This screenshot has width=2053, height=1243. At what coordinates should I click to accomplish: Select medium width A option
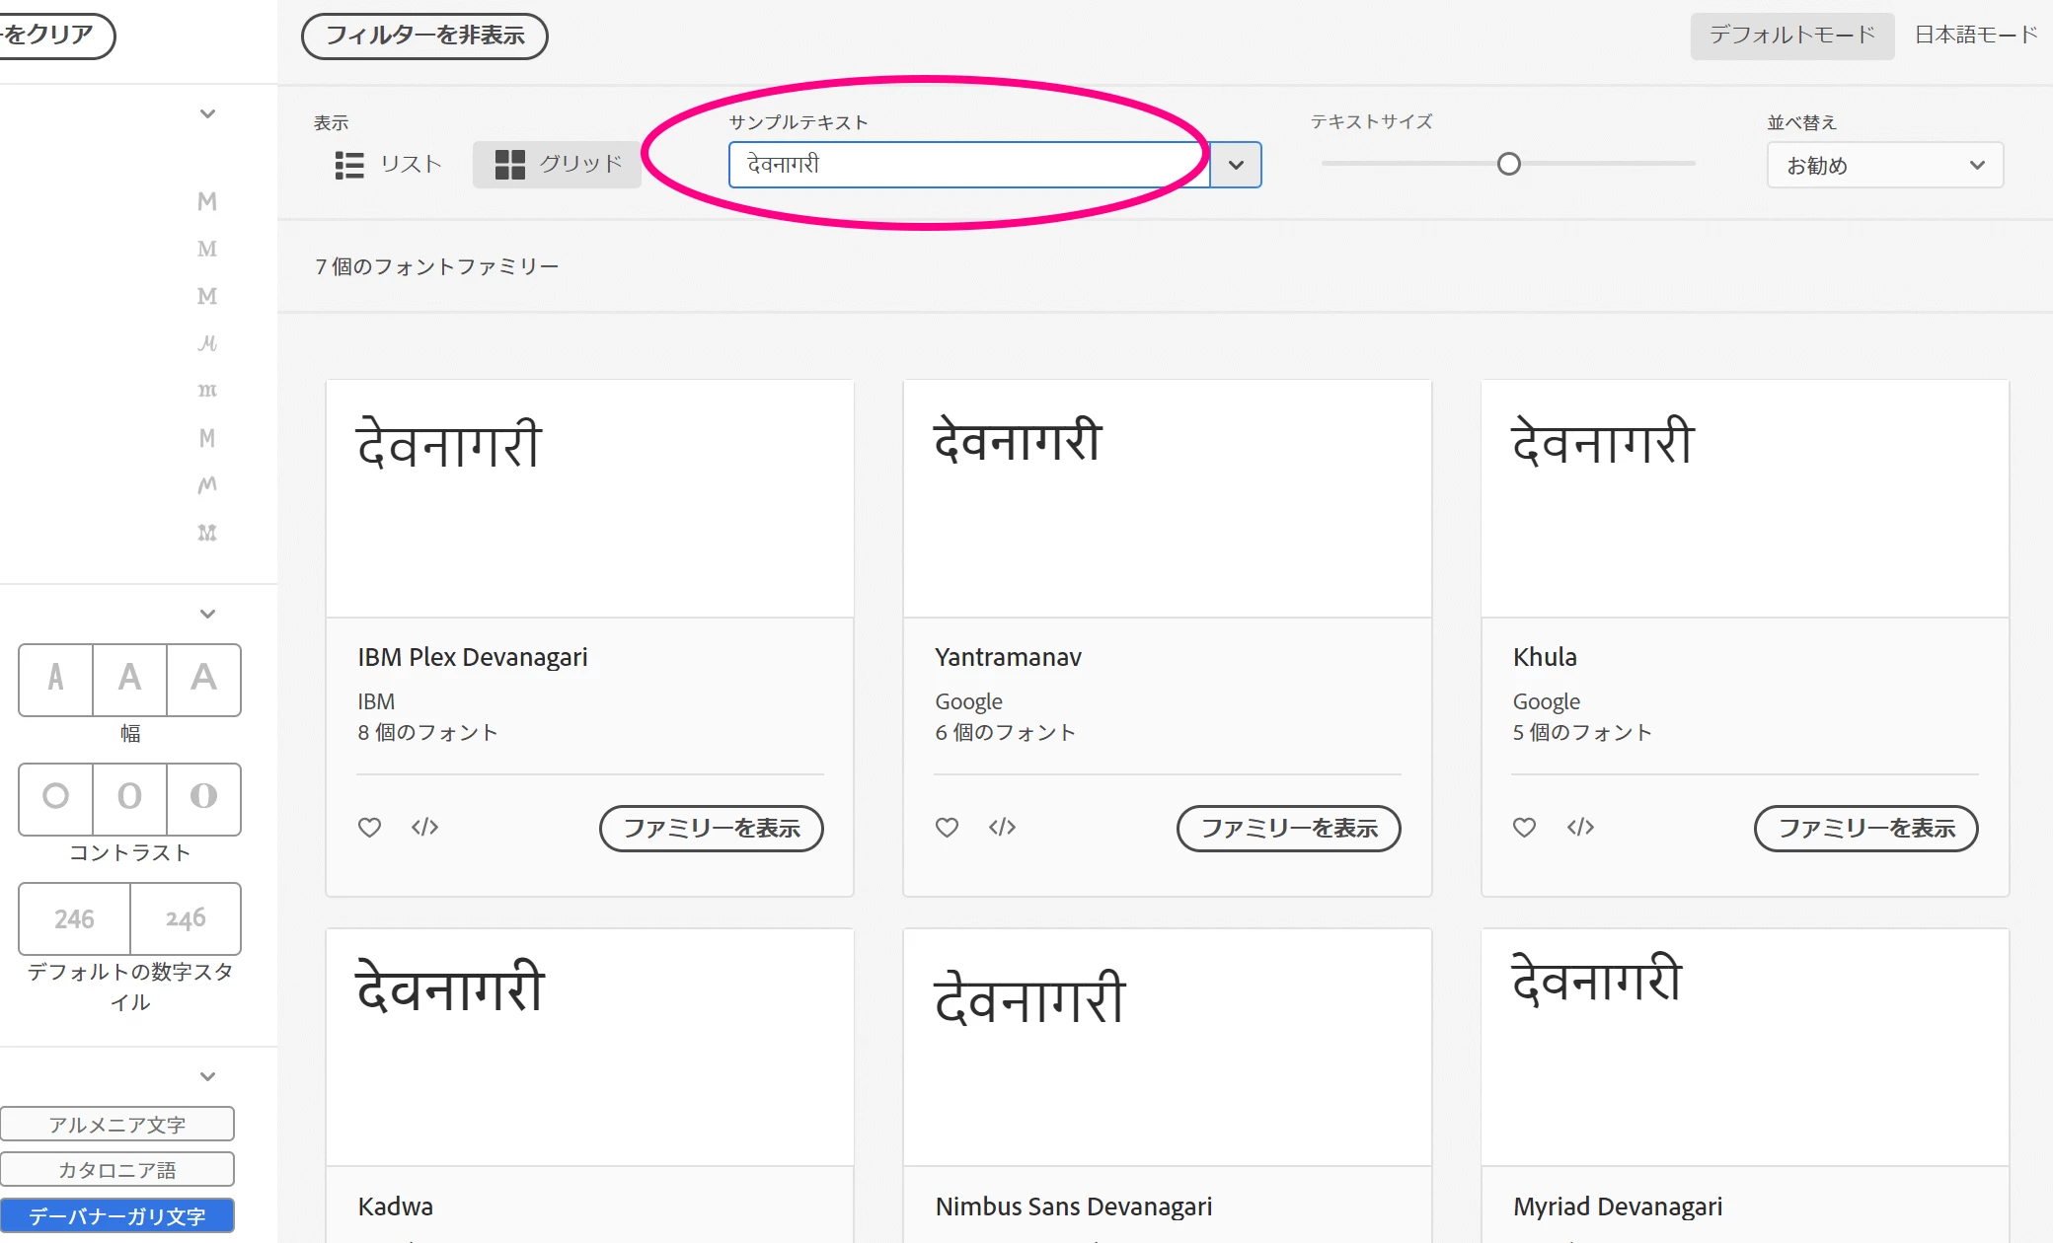(129, 680)
